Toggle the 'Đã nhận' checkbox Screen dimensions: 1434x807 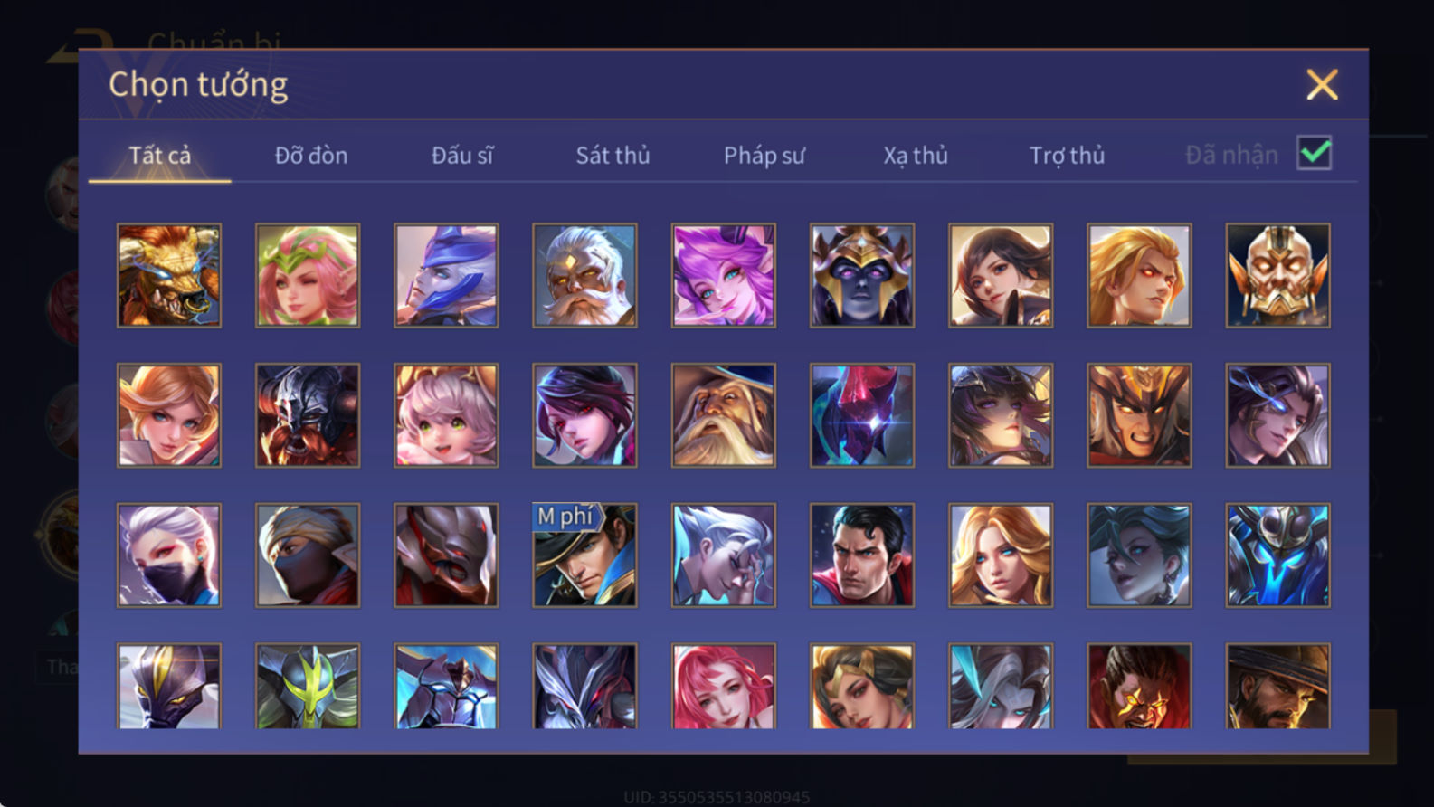pyautogui.click(x=1314, y=153)
